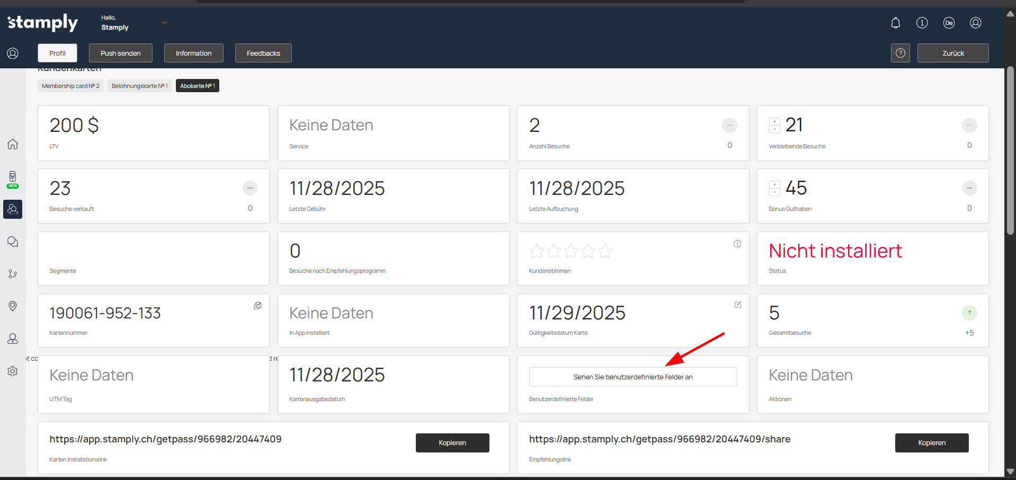Click Kopieren for Karten Installationslink
This screenshot has width=1016, height=480.
pos(452,443)
